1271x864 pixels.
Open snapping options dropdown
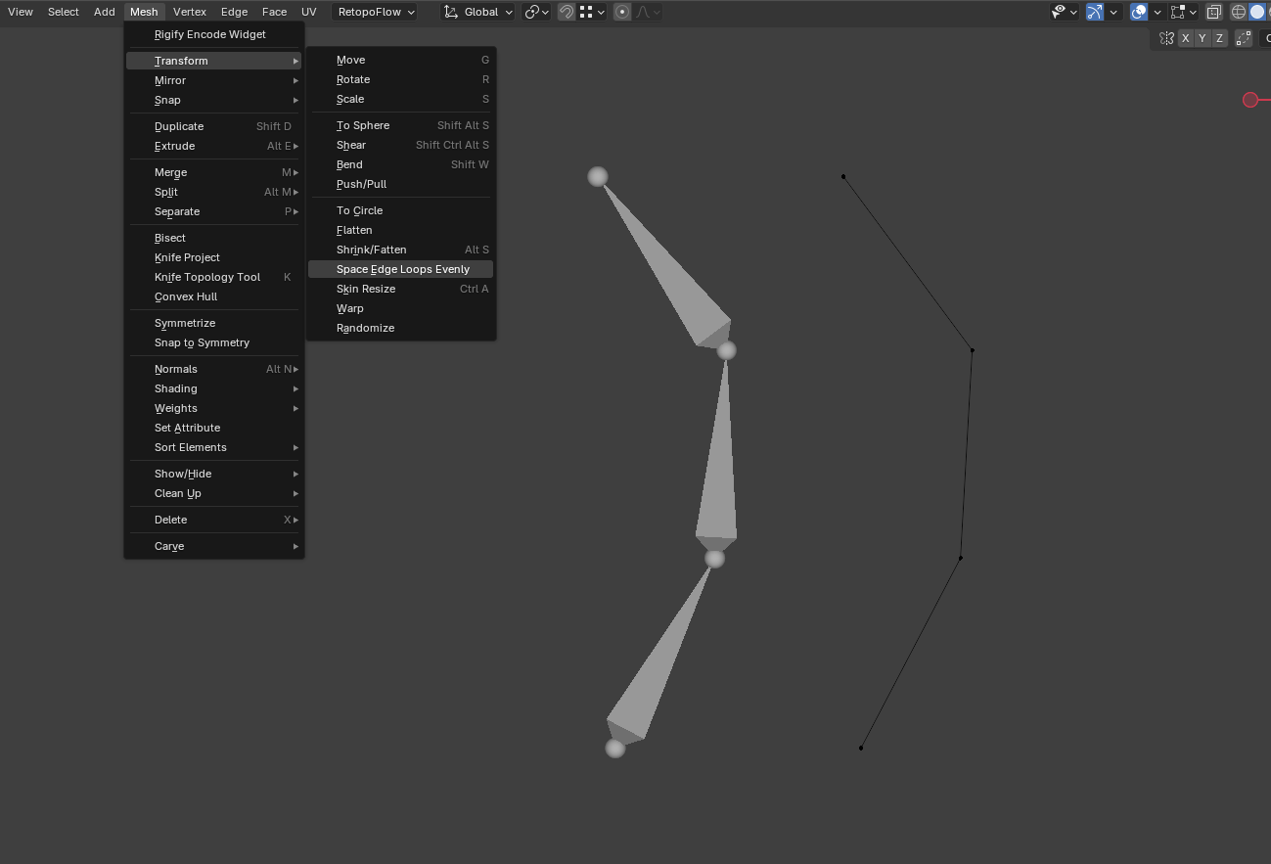[592, 12]
